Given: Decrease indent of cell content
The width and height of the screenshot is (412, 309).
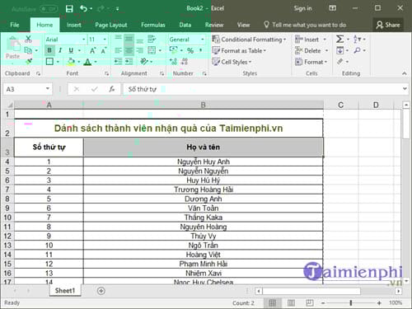Looking at the screenshot, I should pos(118,62).
